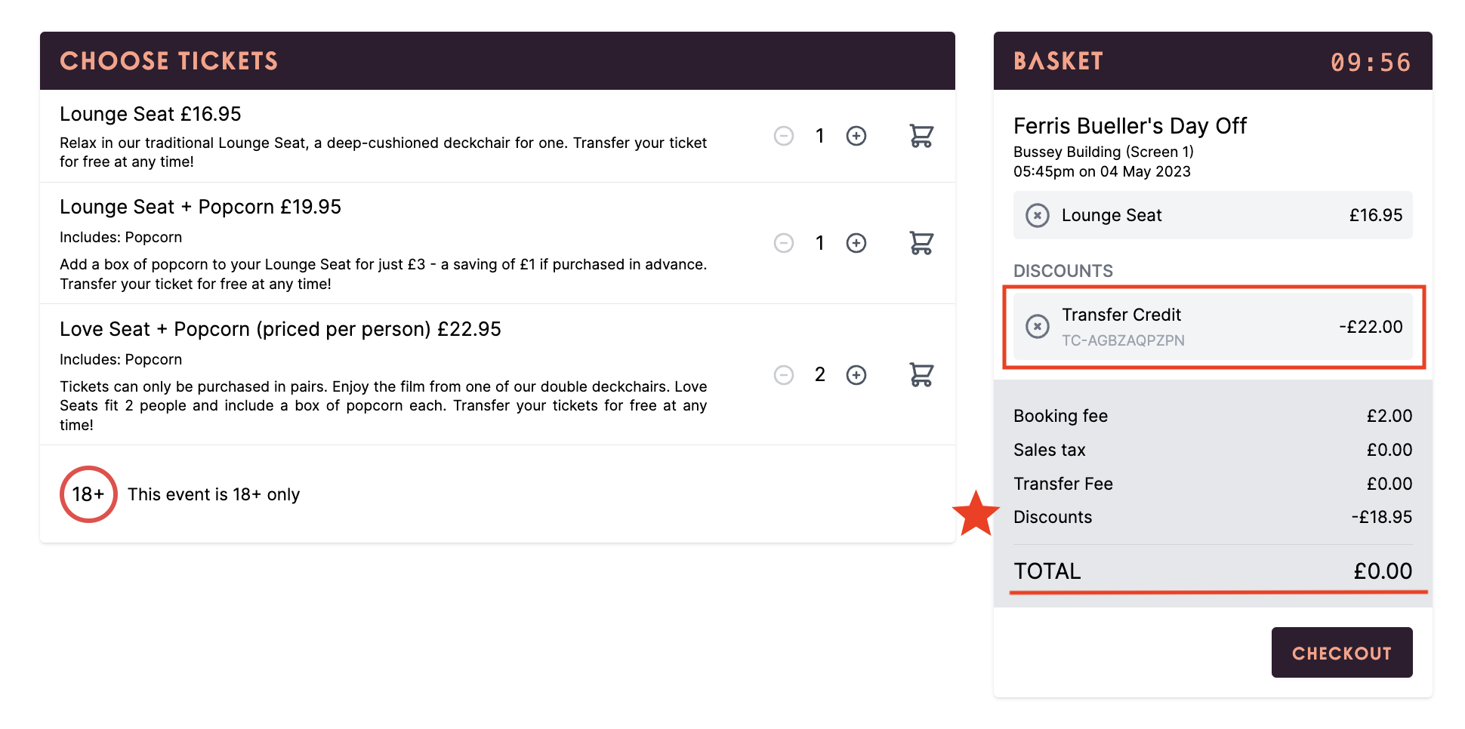The height and width of the screenshot is (729, 1465).
Task: Click the Lounge Seat £16.95 heading
Action: point(150,114)
